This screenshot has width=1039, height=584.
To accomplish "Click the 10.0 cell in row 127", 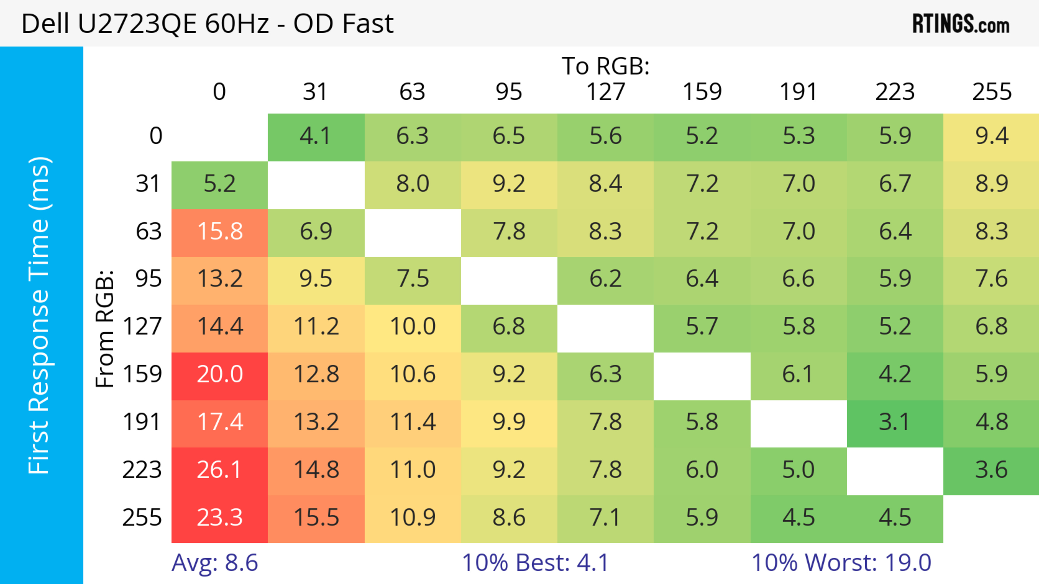I will click(413, 327).
